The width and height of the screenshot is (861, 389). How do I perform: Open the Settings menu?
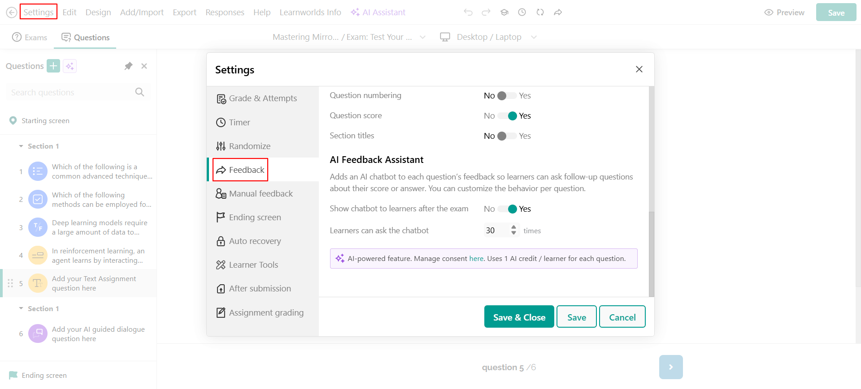click(x=39, y=12)
